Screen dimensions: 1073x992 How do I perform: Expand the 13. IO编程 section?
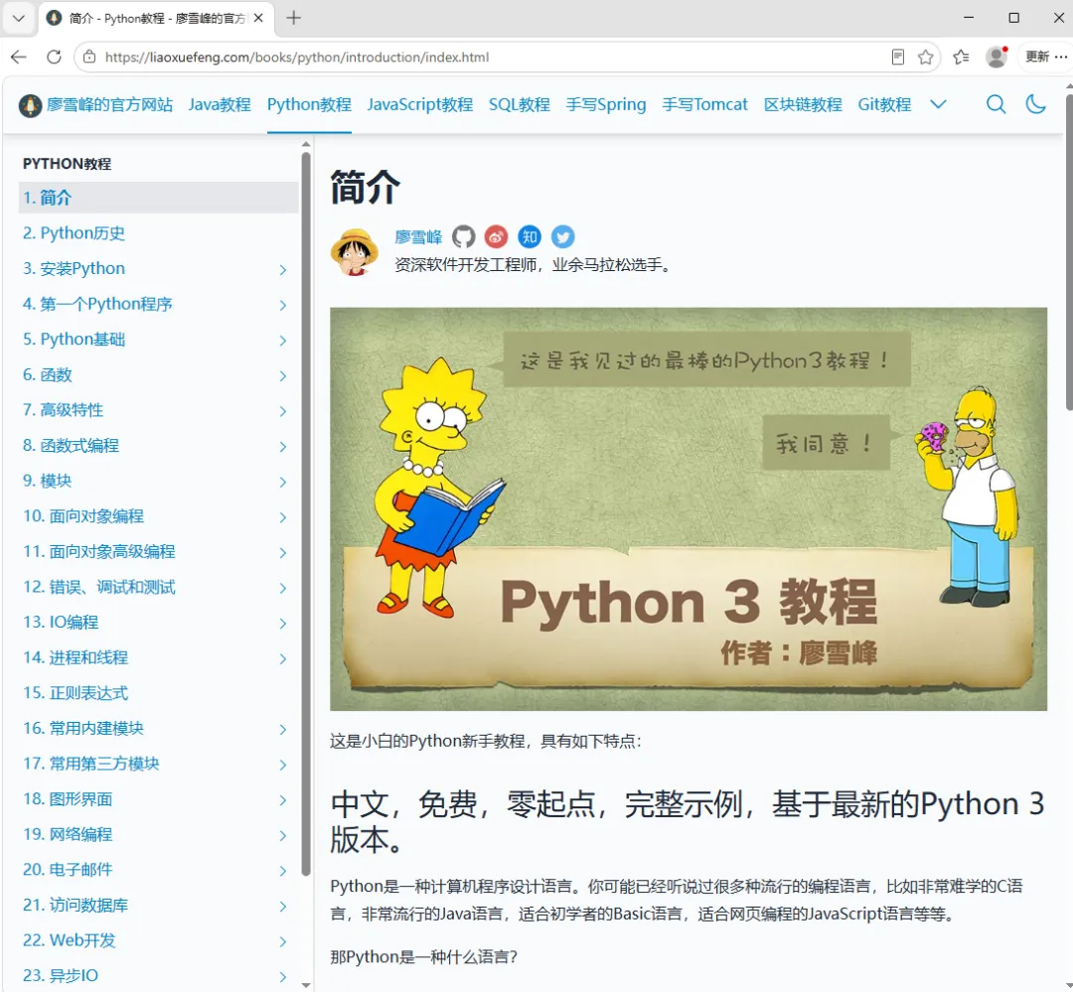coord(282,624)
